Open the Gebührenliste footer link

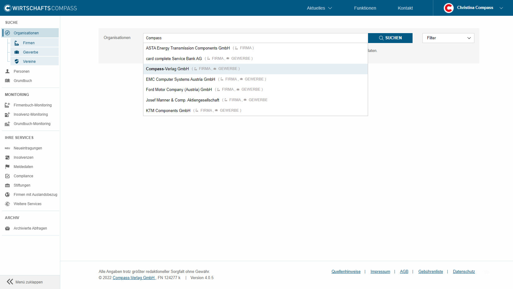430,272
